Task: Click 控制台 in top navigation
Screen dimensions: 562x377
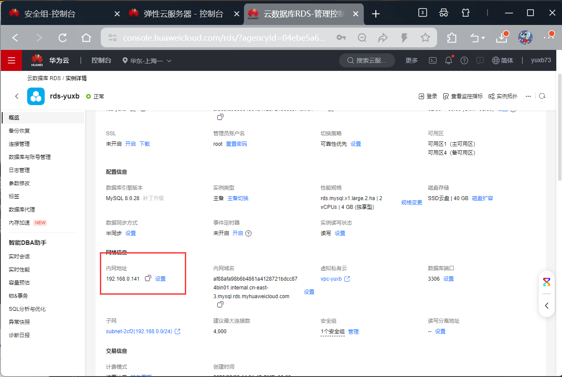Action: [x=101, y=60]
